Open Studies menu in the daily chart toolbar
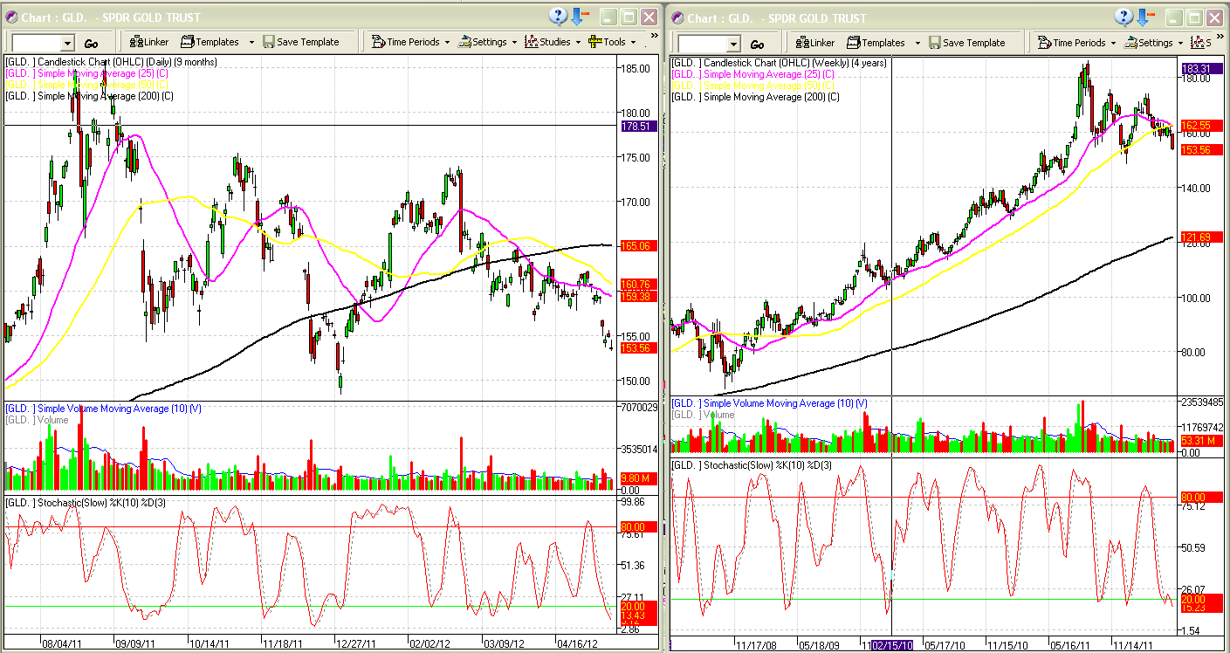1230x653 pixels. click(x=553, y=42)
